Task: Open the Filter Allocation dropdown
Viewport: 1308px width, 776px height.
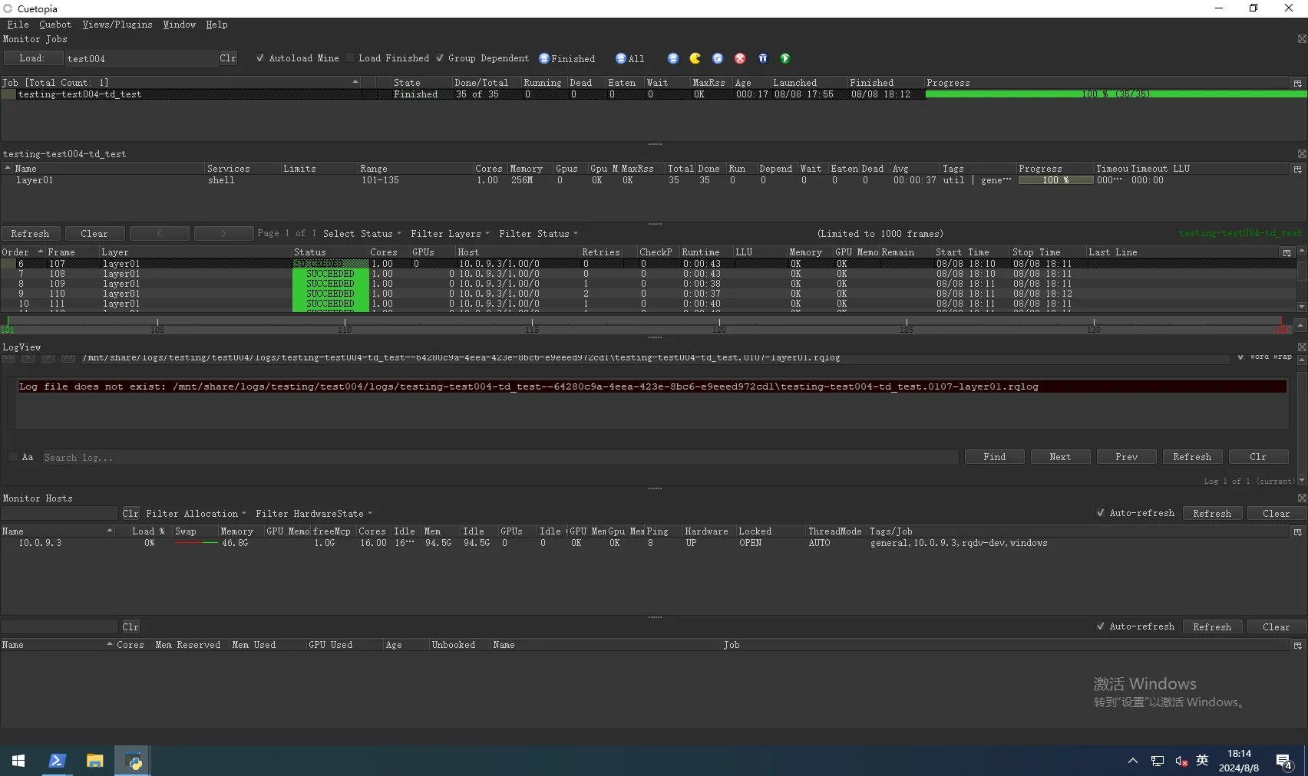Action: [x=196, y=514]
